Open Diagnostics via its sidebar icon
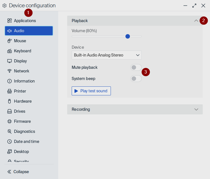Screen dimensions: 210x179 (10, 131)
